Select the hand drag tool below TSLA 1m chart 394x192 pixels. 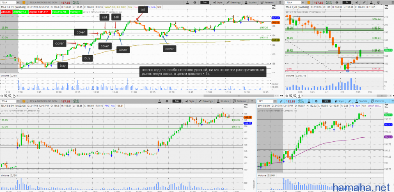tap(14, 96)
